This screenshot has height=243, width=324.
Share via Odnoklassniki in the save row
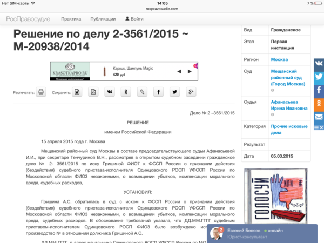tap(126, 92)
